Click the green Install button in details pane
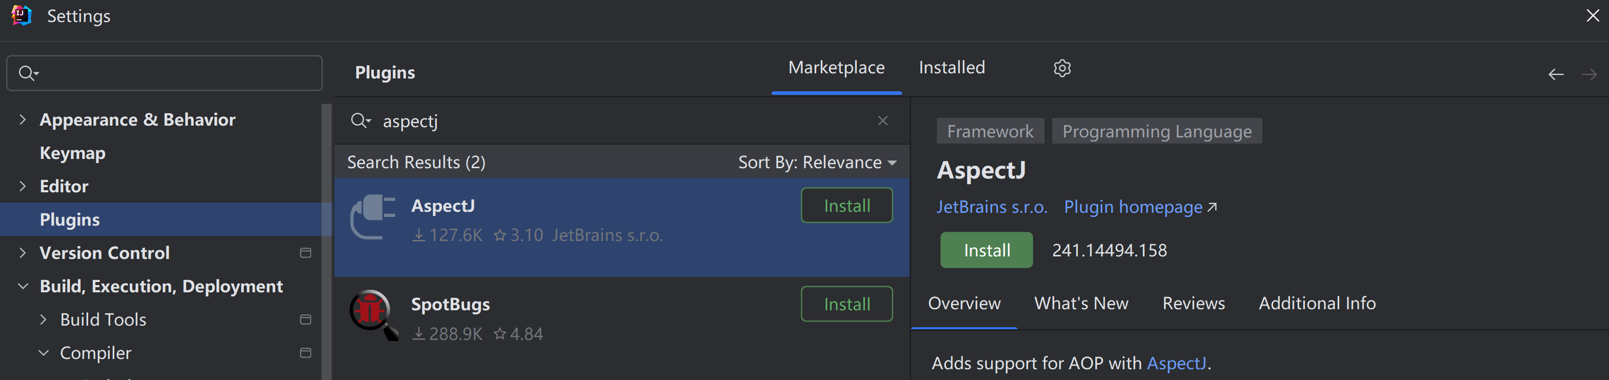 pos(986,251)
